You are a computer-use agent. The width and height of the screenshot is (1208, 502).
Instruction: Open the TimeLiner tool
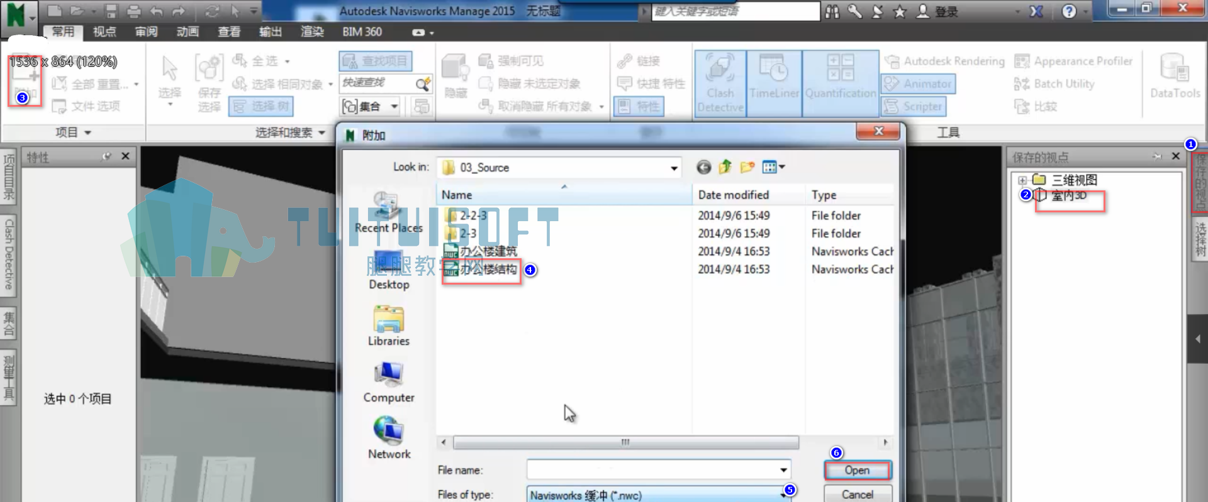(774, 84)
